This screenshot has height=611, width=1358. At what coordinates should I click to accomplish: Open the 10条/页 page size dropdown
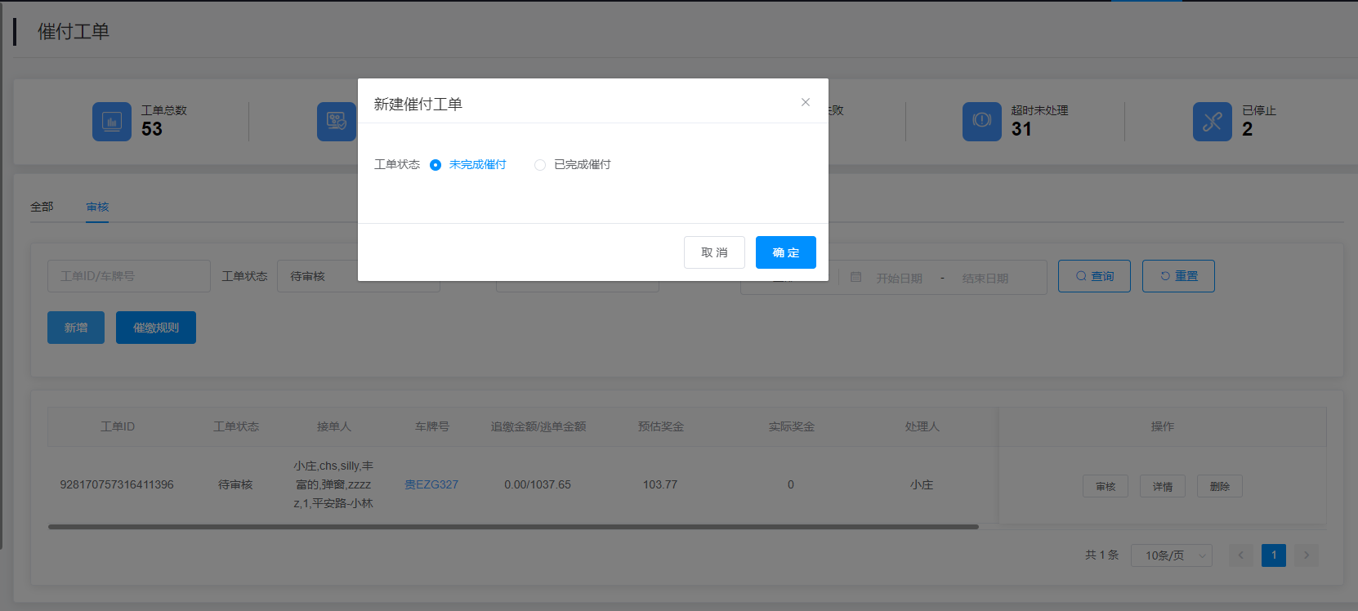click(1171, 555)
